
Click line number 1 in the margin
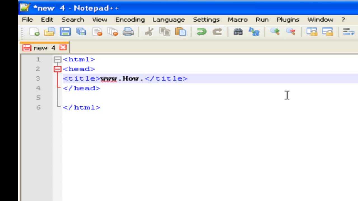click(x=38, y=59)
